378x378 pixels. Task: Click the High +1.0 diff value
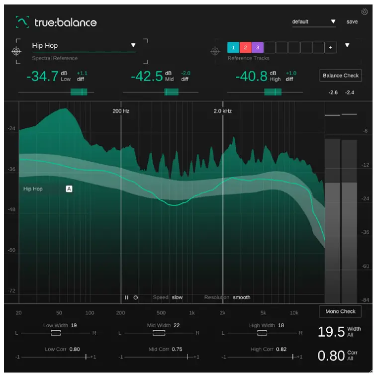291,73
